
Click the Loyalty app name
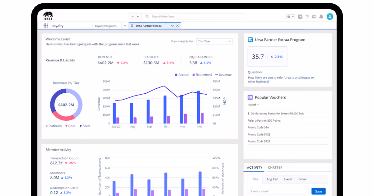[57, 26]
